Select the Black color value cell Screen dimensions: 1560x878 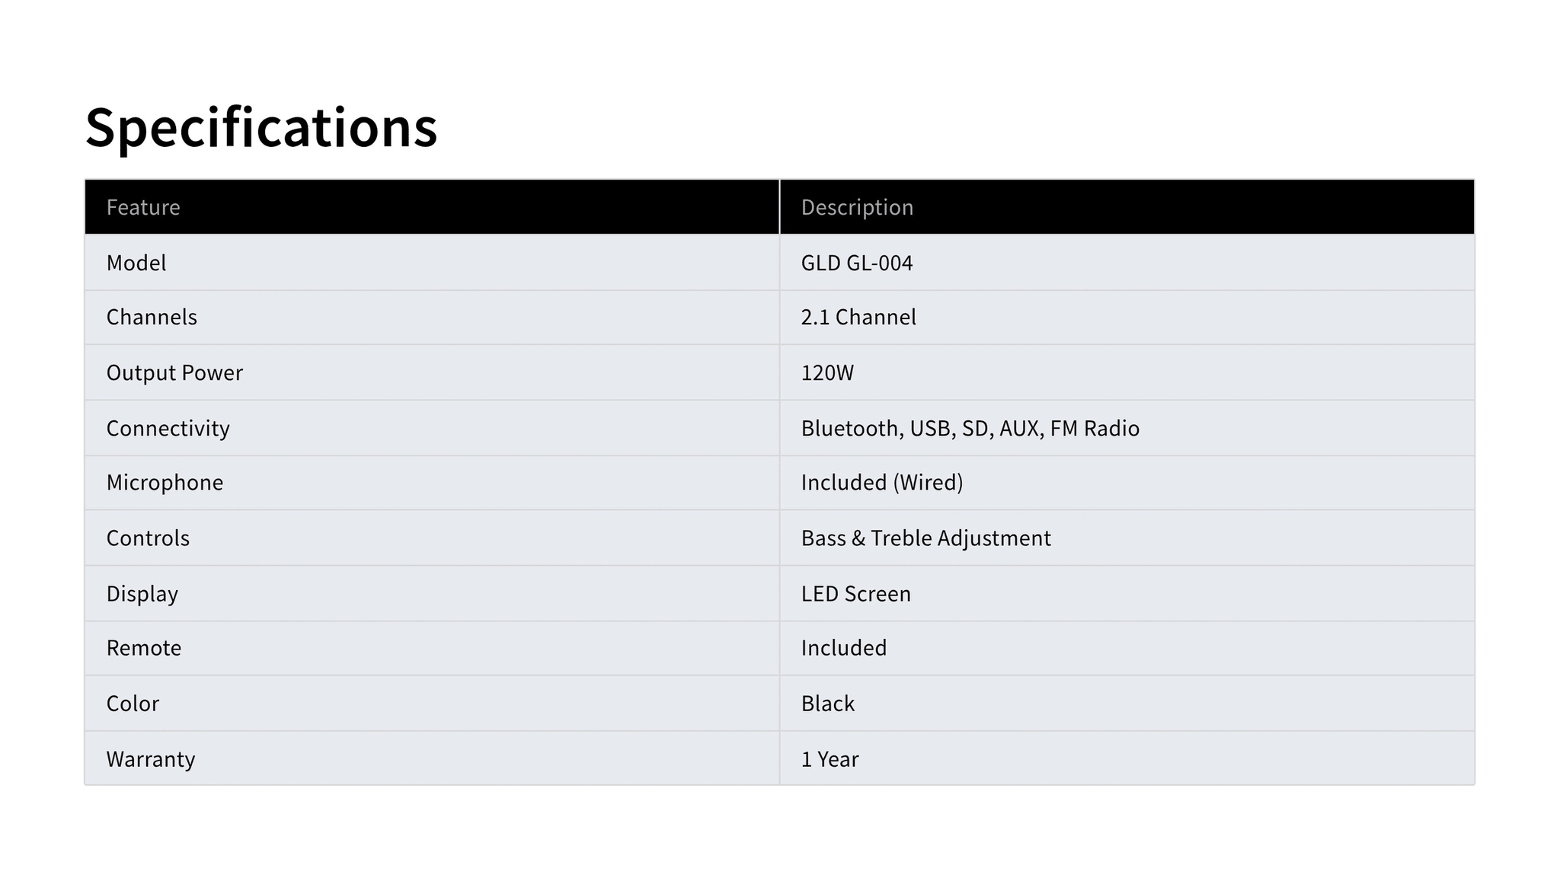coord(828,703)
